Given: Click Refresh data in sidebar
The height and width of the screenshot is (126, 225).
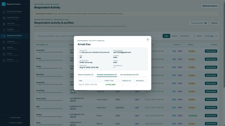Looking at the screenshot, I should pyautogui.click(x=15, y=118).
